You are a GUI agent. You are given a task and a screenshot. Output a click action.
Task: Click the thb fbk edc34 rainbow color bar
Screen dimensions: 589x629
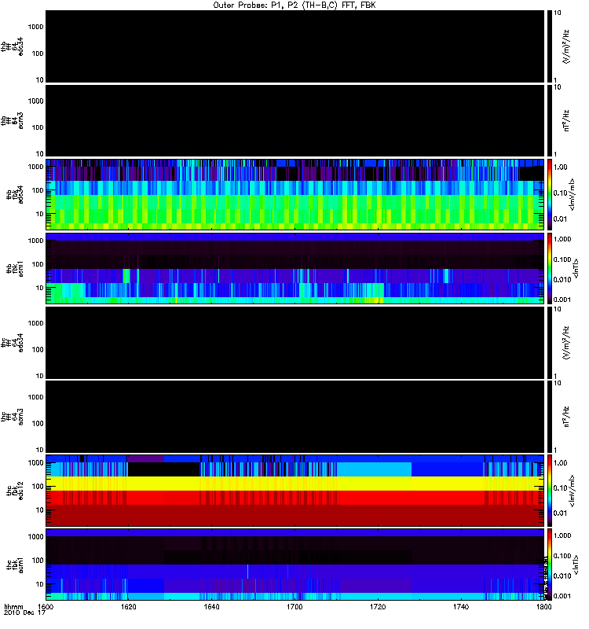pyautogui.click(x=550, y=194)
